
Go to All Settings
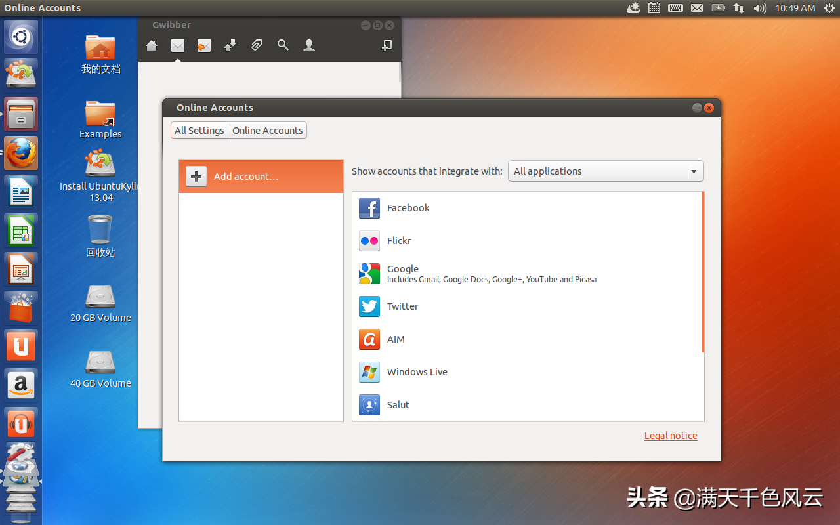coord(199,131)
